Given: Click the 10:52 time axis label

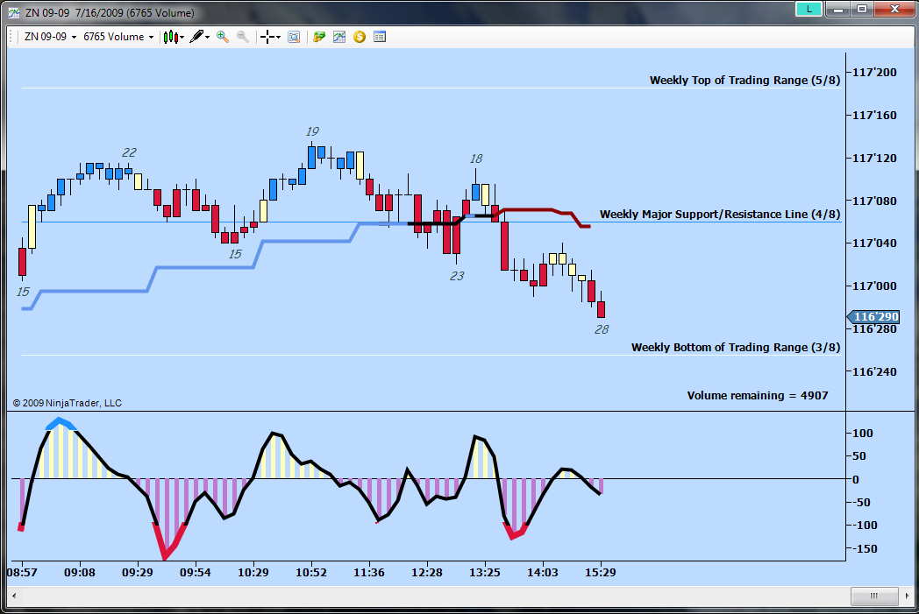Looking at the screenshot, I should click(x=311, y=573).
